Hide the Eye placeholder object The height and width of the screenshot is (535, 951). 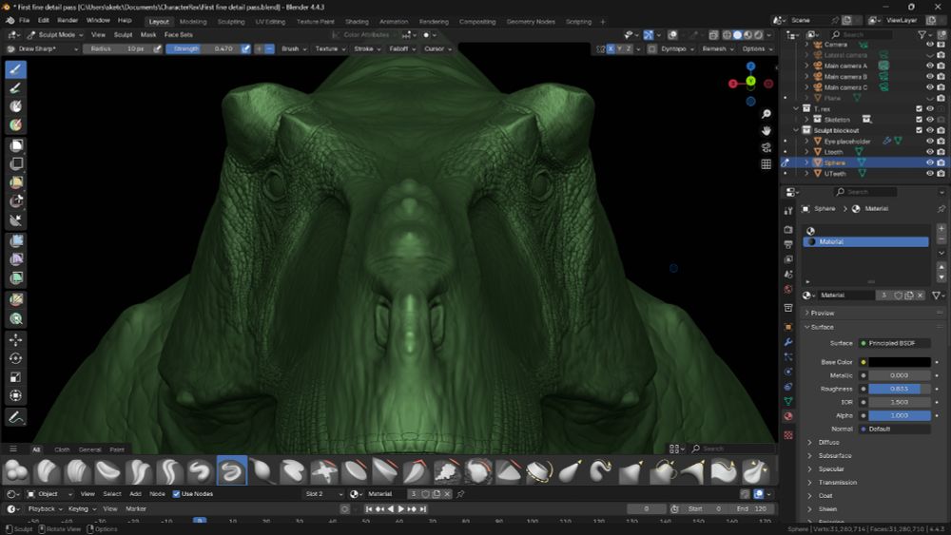point(930,141)
